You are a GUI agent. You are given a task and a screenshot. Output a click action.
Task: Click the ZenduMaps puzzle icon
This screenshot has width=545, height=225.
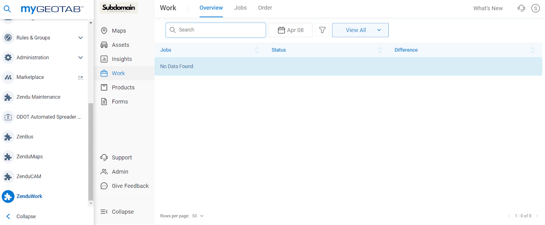pyautogui.click(x=8, y=157)
